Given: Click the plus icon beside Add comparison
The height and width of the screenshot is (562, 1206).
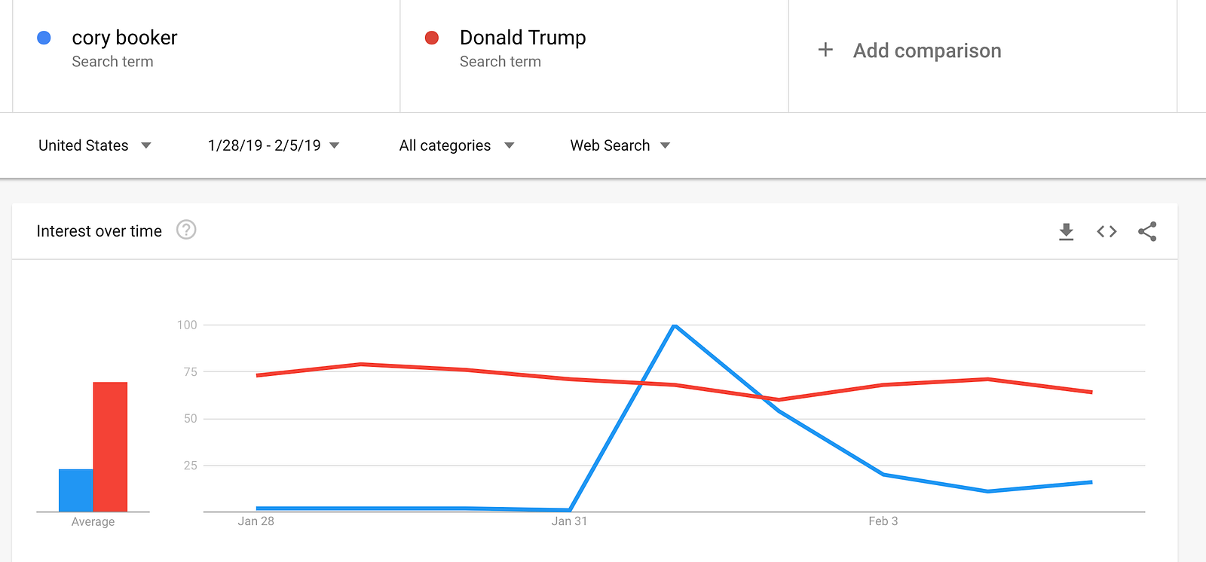Looking at the screenshot, I should pos(825,50).
